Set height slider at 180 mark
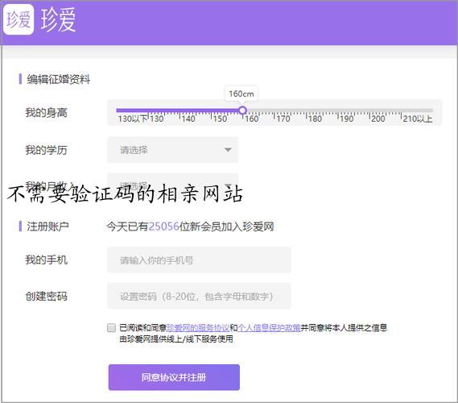The image size is (458, 403). [x=307, y=110]
